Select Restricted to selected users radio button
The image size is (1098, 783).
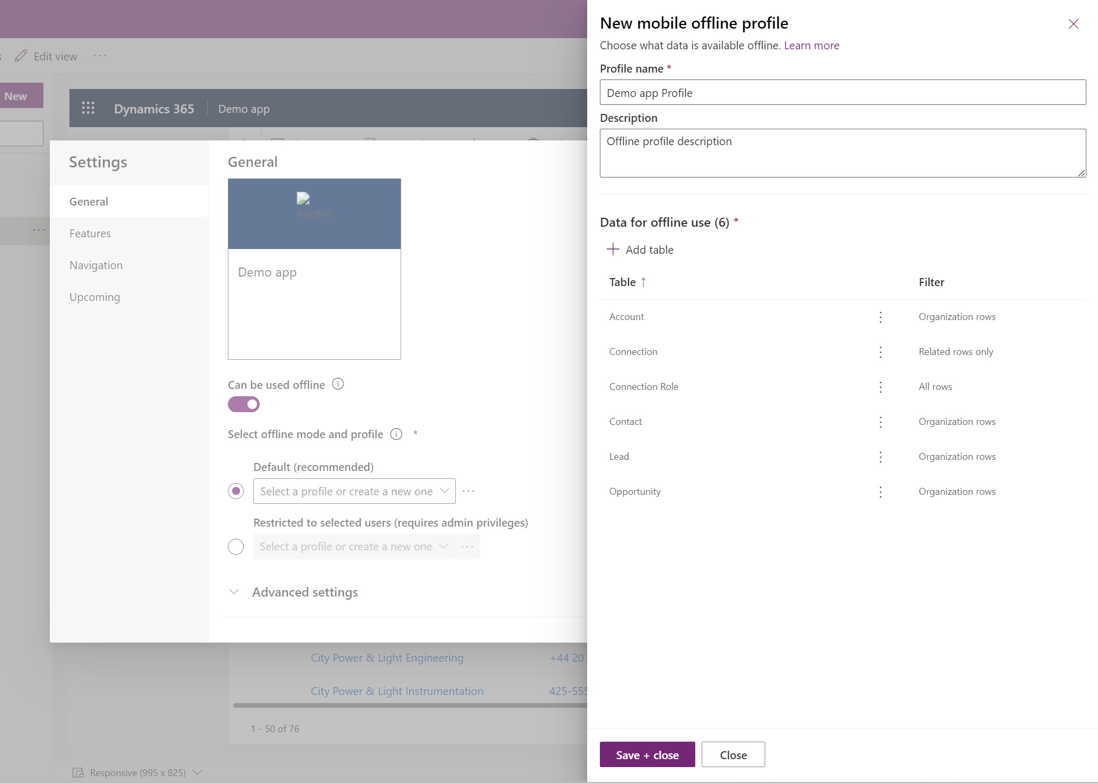click(235, 546)
